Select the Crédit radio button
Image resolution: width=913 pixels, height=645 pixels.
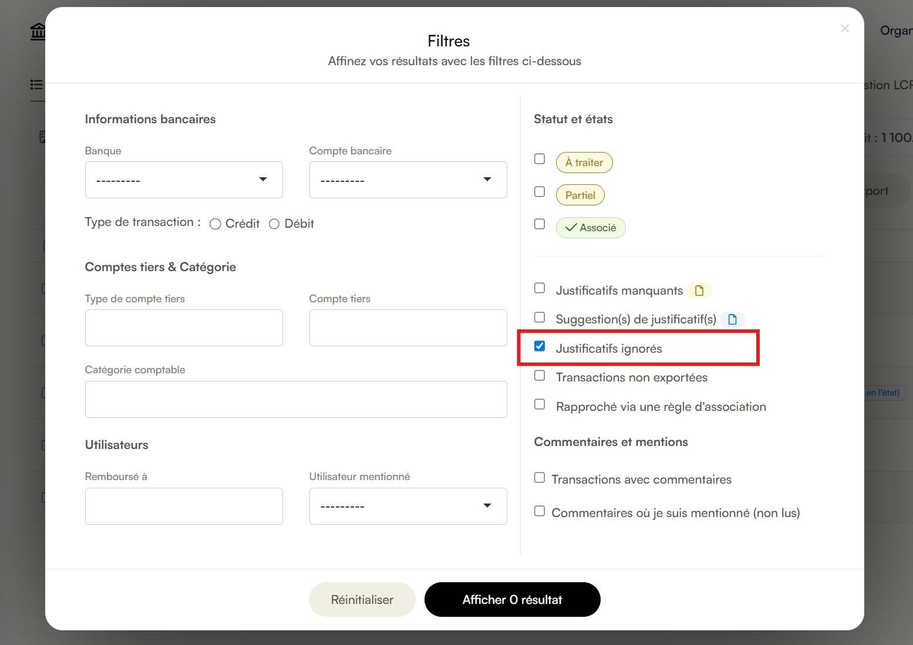click(215, 224)
